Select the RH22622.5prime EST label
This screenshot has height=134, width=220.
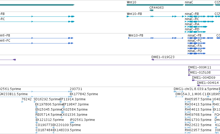tap(198, 125)
